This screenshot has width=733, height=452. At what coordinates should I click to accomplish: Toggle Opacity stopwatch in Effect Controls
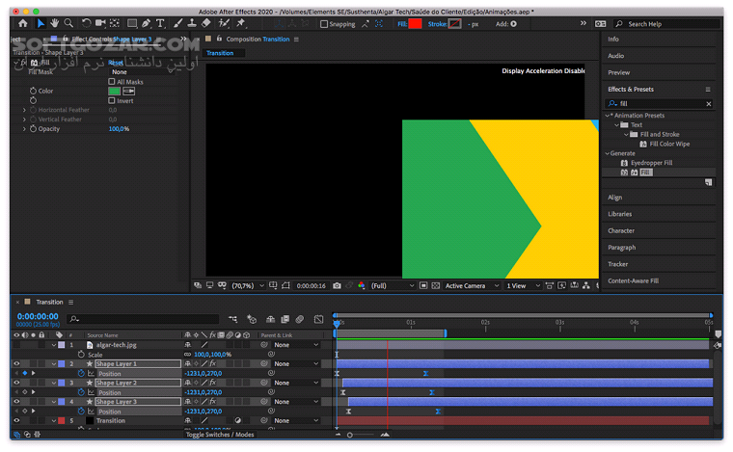click(33, 129)
